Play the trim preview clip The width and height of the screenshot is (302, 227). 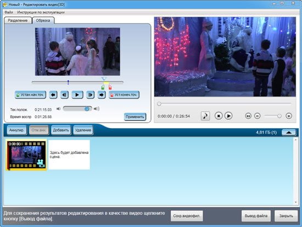click(x=77, y=95)
